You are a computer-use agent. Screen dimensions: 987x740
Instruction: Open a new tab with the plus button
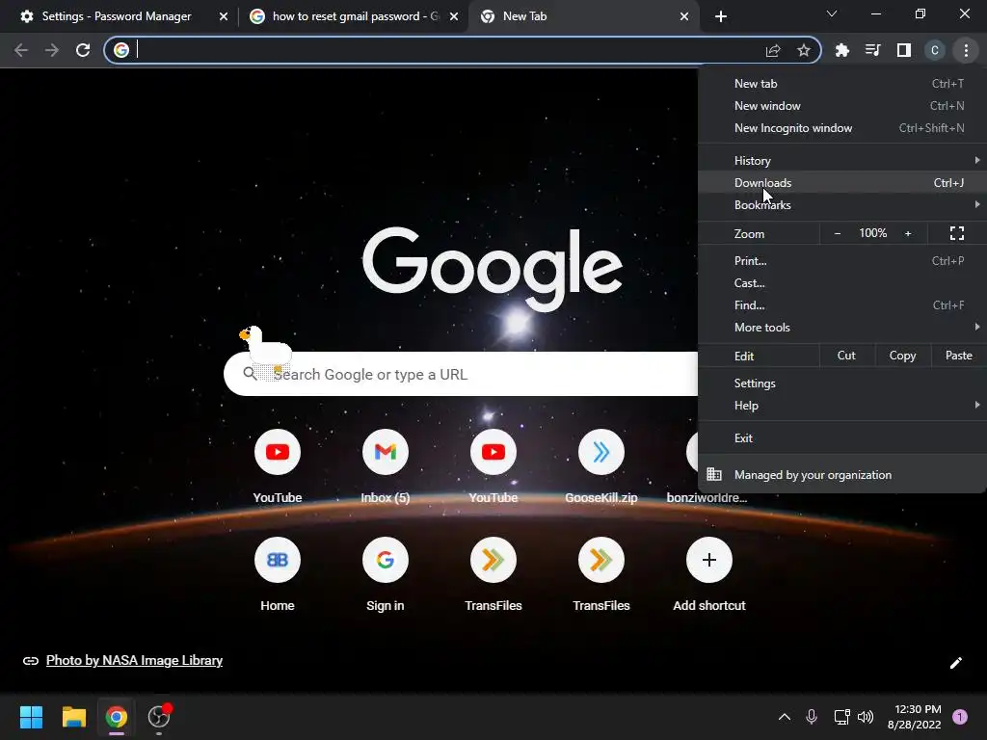(x=721, y=16)
